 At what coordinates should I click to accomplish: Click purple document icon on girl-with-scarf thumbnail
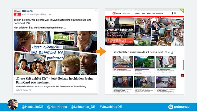pos(157,78)
